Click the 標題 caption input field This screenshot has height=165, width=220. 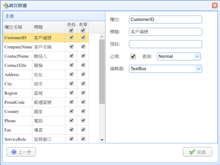pos(166,32)
